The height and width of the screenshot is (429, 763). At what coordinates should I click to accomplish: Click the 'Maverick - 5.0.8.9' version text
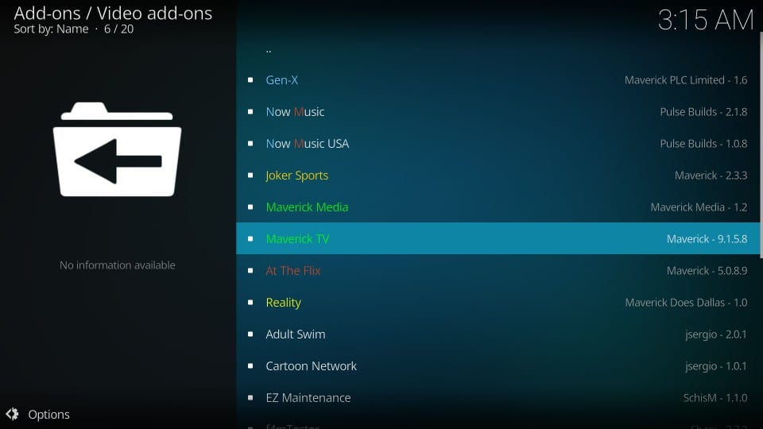point(707,270)
